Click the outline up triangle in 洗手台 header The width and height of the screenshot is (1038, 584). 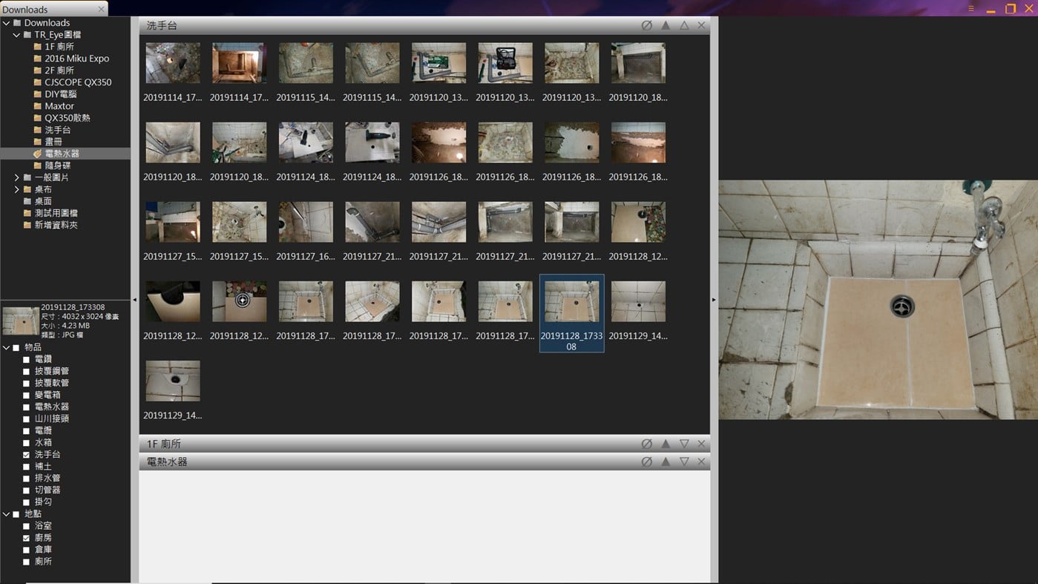684,25
